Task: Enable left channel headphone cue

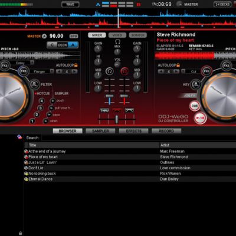Action: [109, 71]
